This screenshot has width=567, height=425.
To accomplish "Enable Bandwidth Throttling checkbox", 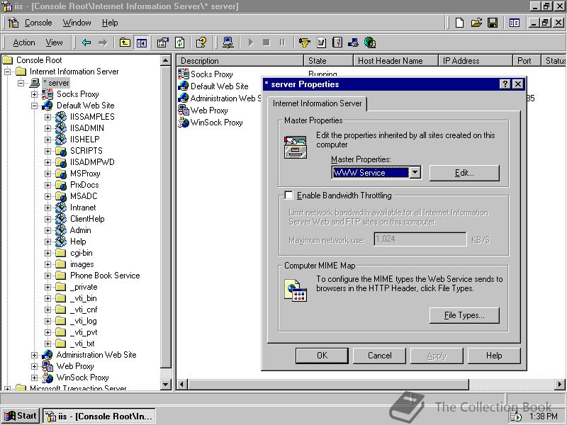I will (288, 195).
